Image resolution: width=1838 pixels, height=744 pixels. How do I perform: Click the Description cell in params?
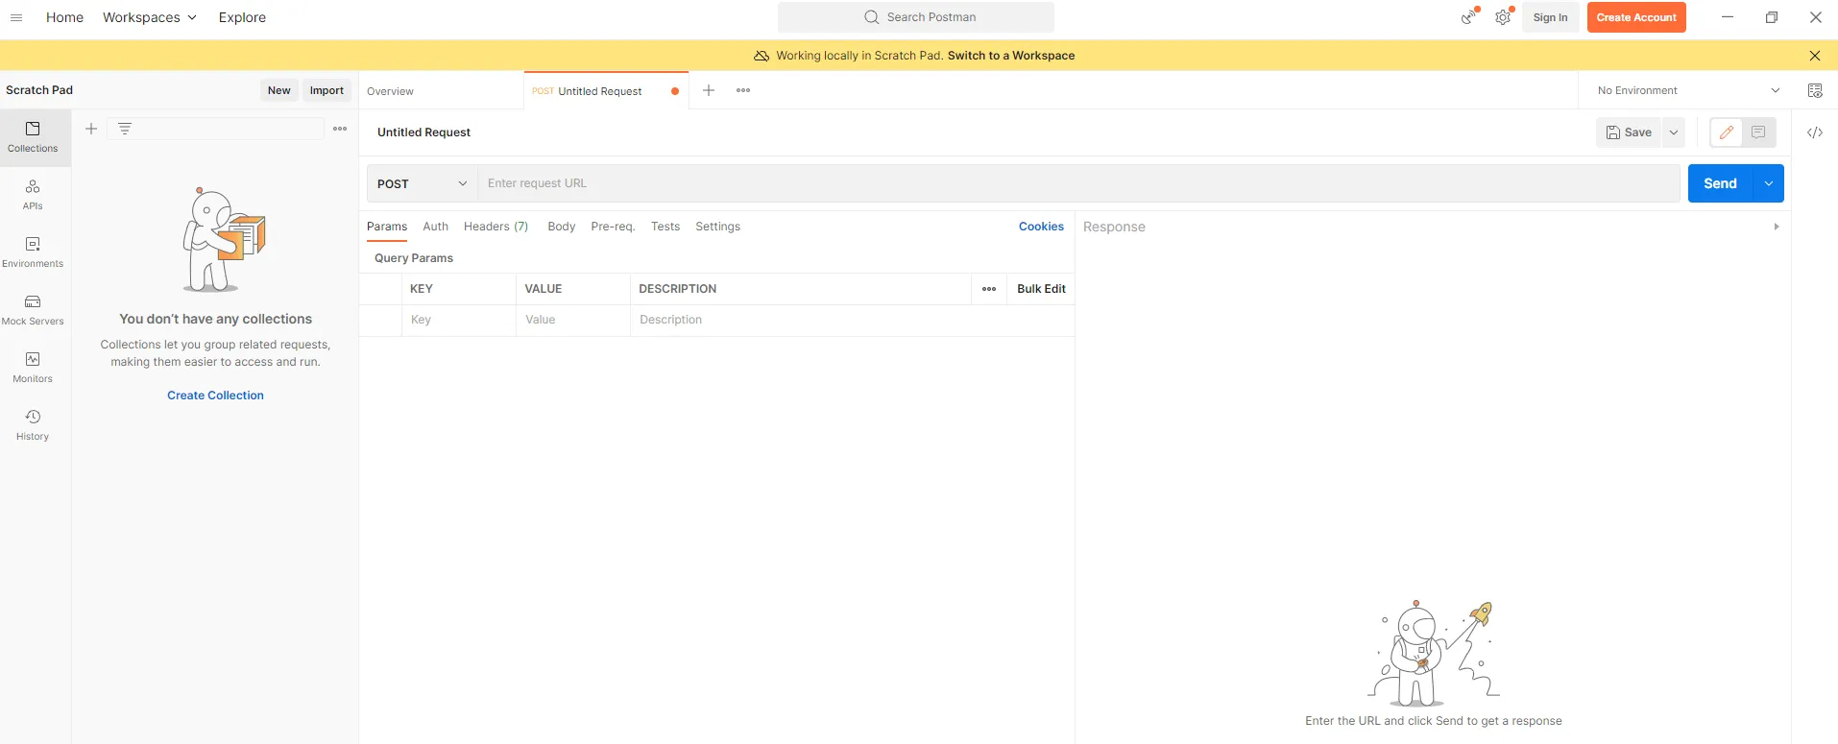pyautogui.click(x=852, y=320)
